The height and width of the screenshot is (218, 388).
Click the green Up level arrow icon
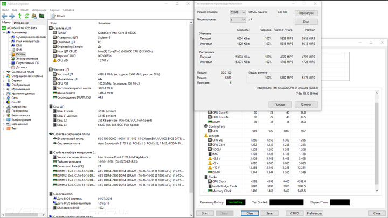[19, 16]
